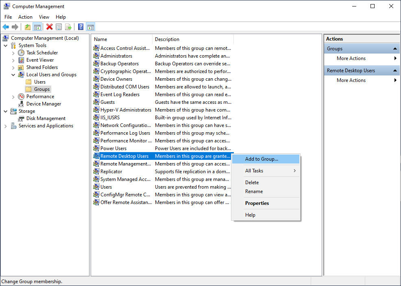Choose Delete in context menu
This screenshot has width=401, height=286.
tap(266, 183)
